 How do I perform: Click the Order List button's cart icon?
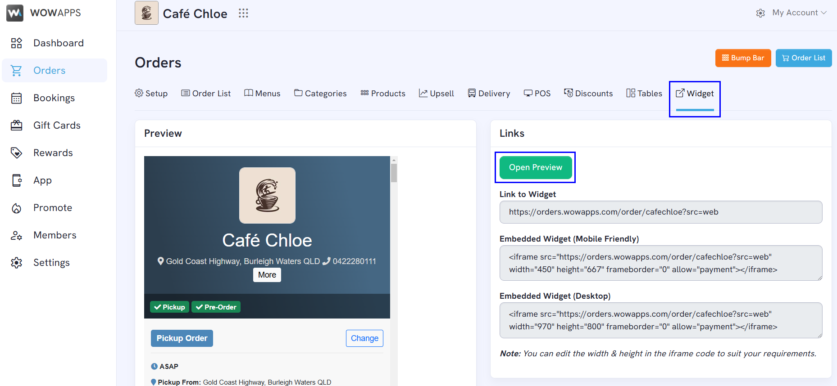tap(786, 58)
